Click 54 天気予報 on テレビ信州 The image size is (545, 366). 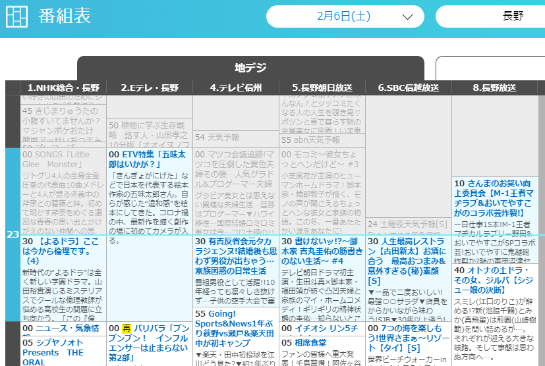pos(217,137)
